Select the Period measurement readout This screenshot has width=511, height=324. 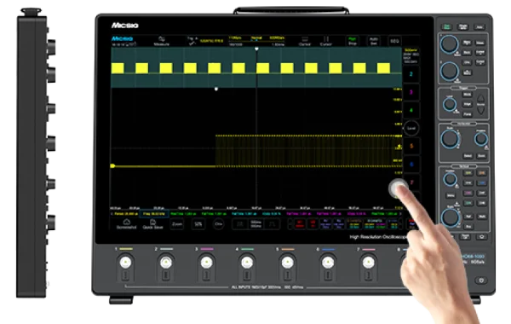tap(126, 214)
